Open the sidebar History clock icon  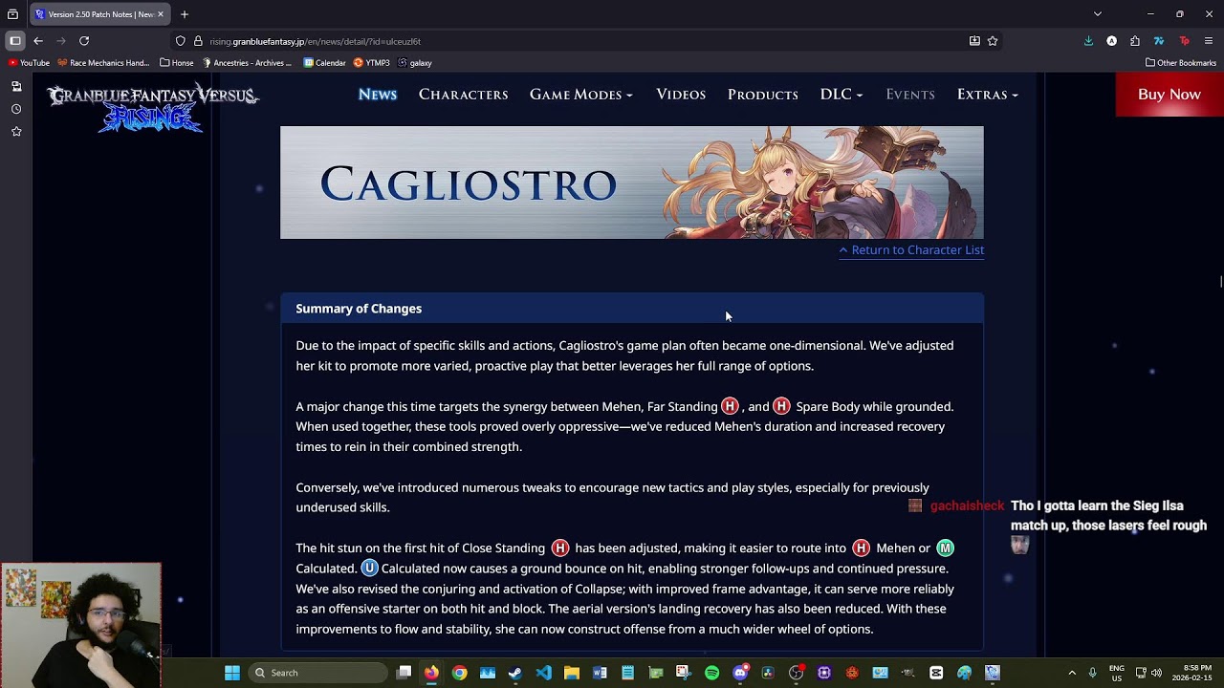coord(16,109)
